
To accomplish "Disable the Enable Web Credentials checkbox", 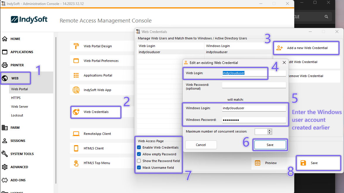I will point(139,147).
